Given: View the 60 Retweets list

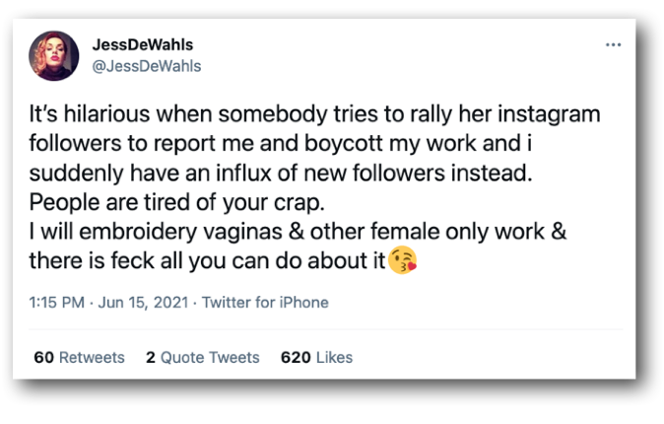Looking at the screenshot, I should [x=79, y=357].
